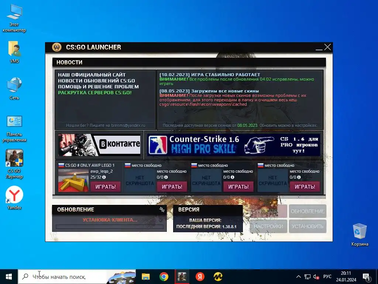
Task: Click the CS:GO # ONLY AWP LEGO 1 server name
Action: point(90,165)
